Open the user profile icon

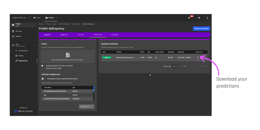coord(207,18)
